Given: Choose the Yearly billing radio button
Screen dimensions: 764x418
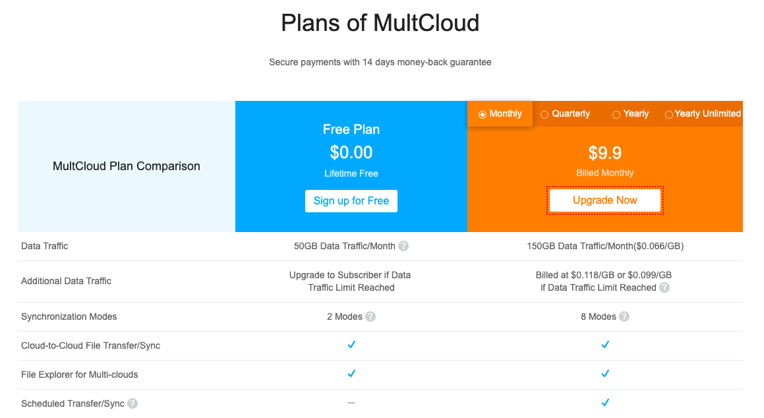Looking at the screenshot, I should point(616,114).
